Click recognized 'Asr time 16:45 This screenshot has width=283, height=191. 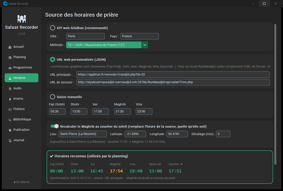point(97,171)
